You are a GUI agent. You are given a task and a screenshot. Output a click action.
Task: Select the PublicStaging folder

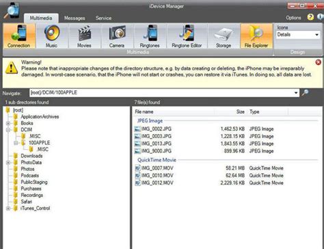[34, 182]
